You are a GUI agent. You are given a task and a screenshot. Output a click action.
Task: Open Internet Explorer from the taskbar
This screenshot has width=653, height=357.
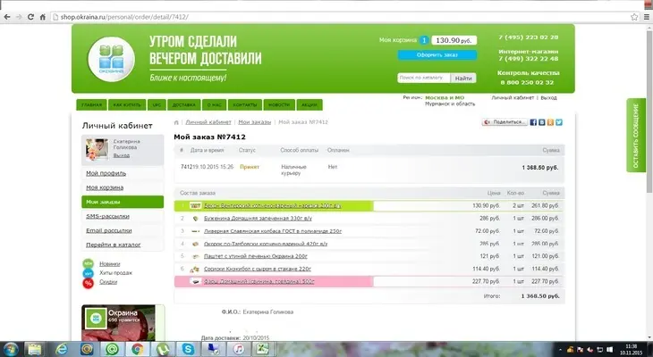point(61,349)
